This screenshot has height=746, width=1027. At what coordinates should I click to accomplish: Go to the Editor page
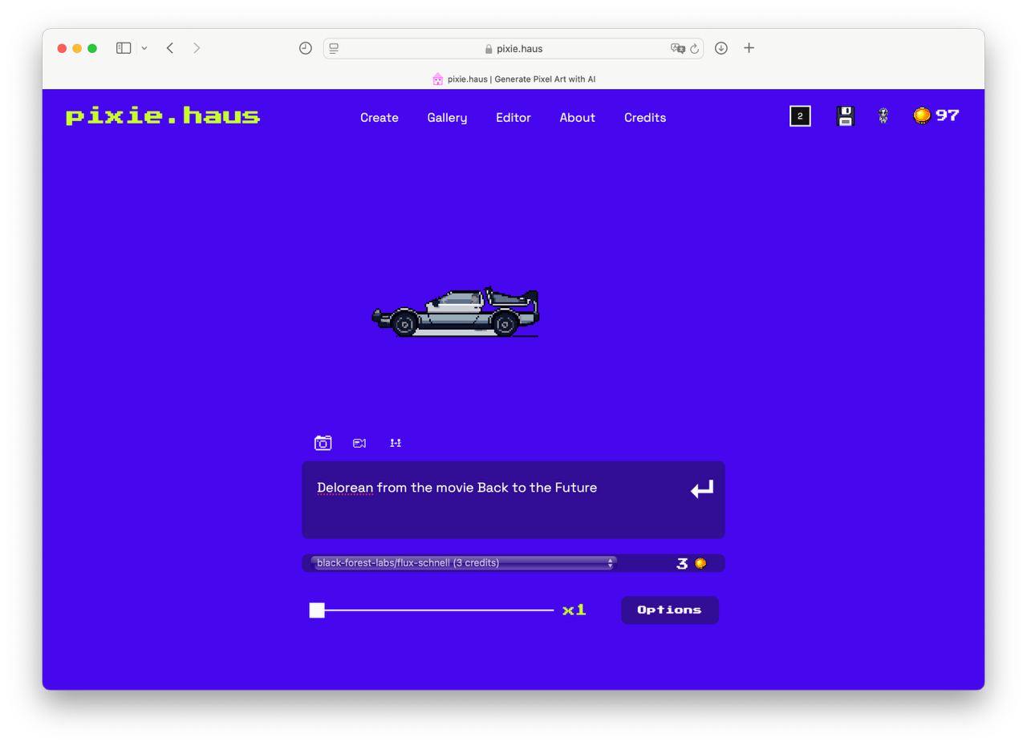513,117
